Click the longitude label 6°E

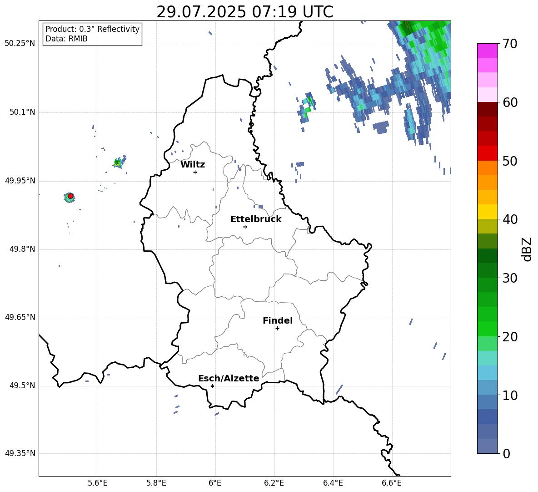point(215,483)
